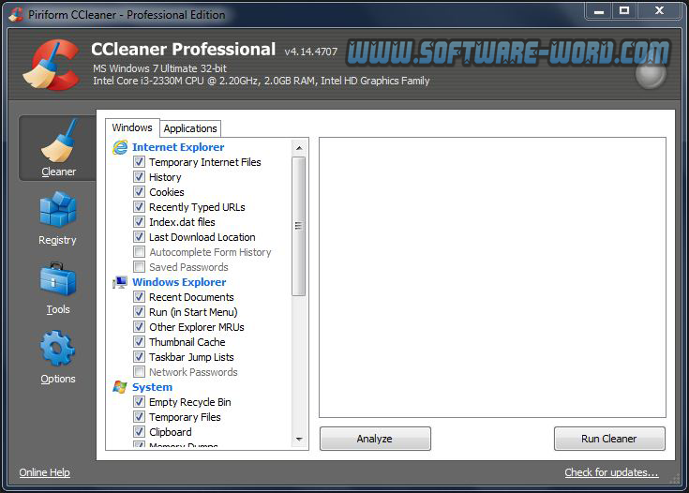This screenshot has width=689, height=493.
Task: Click the Internet Explorer category icon
Action: 120,147
